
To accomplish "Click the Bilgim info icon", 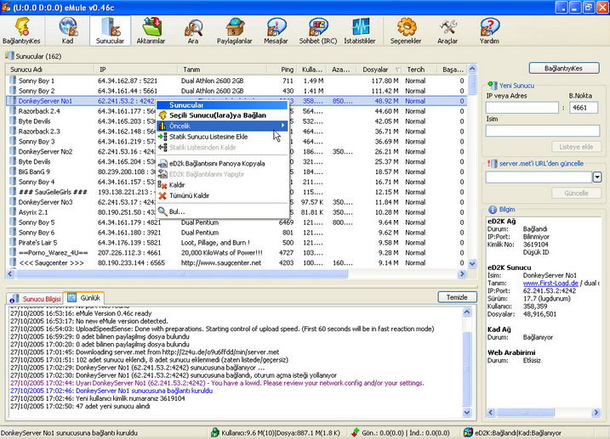I will 492,210.
